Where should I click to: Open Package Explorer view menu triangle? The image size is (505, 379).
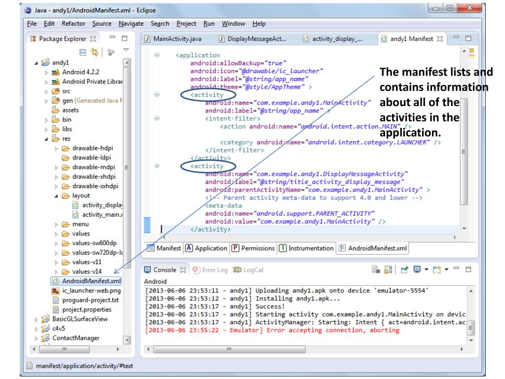(x=126, y=50)
